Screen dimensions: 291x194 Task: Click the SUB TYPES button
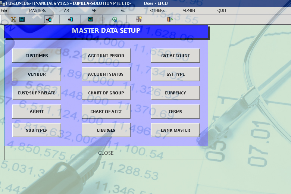37,130
